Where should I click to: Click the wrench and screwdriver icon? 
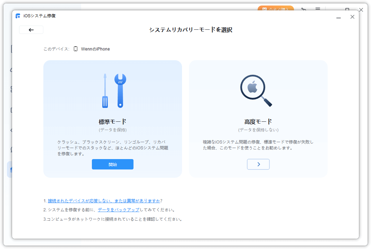[113, 91]
